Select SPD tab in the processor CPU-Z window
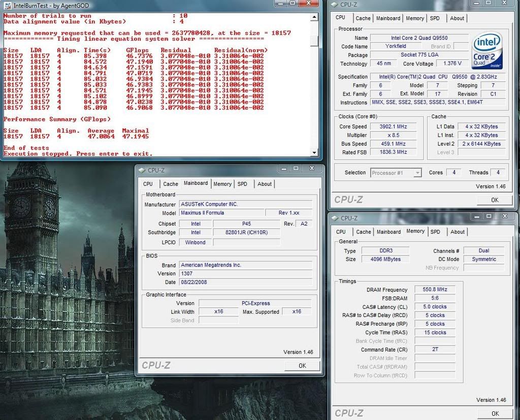 click(x=435, y=18)
